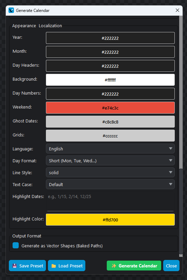The height and width of the screenshot is (280, 187).
Task: Click the Day Format label
Action: [x=24, y=161]
